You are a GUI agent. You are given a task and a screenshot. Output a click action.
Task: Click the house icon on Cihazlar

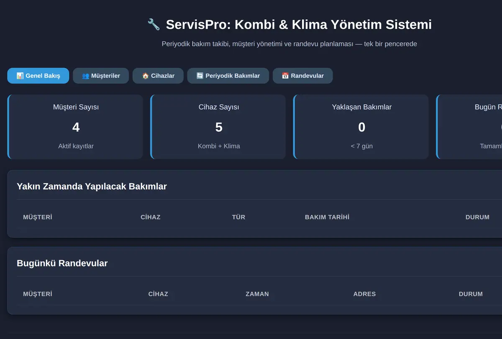click(145, 76)
